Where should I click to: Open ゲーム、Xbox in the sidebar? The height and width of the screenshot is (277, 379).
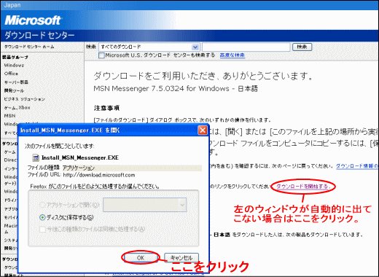point(17,107)
